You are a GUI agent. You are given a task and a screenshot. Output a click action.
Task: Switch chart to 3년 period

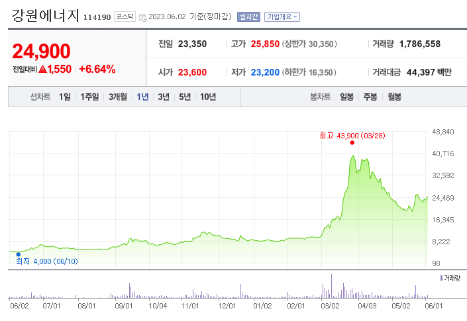point(164,97)
